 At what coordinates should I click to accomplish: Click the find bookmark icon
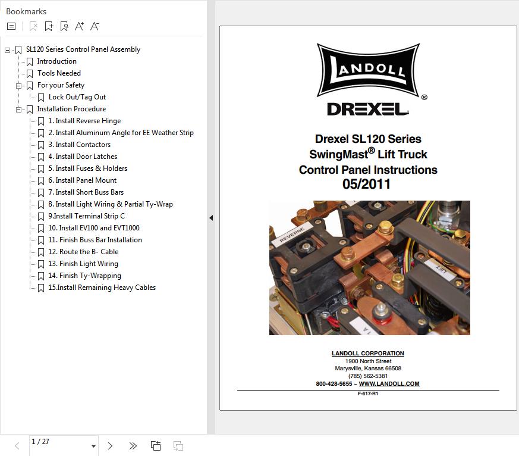pyautogui.click(x=64, y=26)
